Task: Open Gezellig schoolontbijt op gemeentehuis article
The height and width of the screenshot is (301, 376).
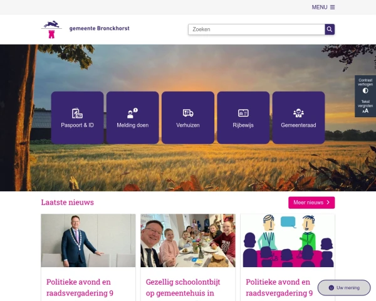Action: (x=183, y=287)
